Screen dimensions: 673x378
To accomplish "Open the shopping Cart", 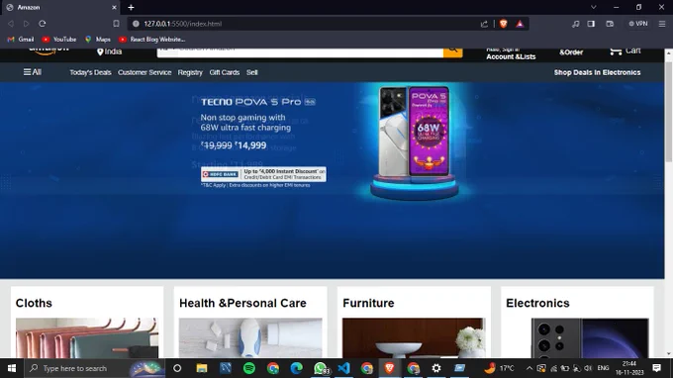I will 625,51.
